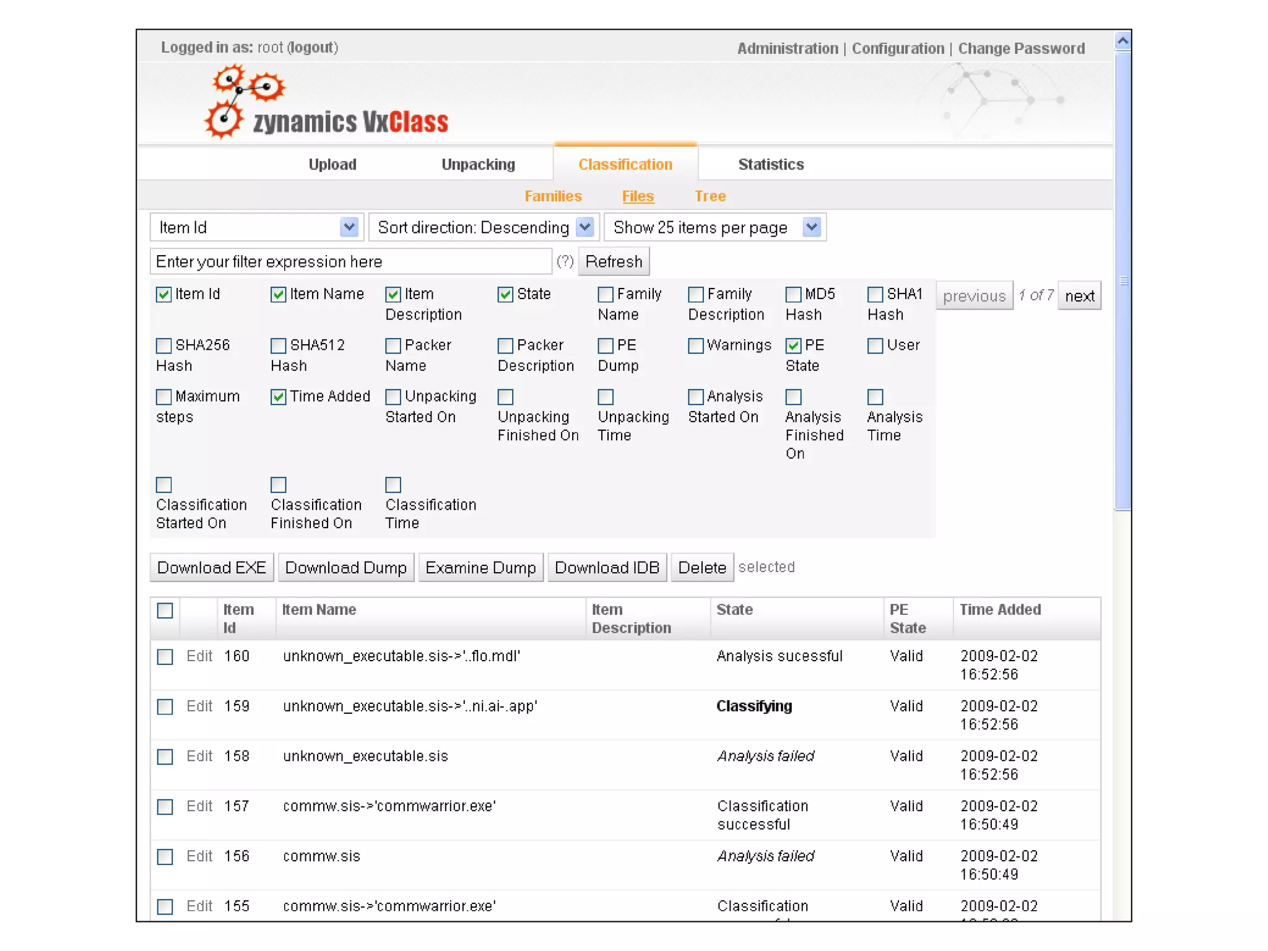Open the Administration link
This screenshot has width=1268, height=951.
tap(787, 48)
